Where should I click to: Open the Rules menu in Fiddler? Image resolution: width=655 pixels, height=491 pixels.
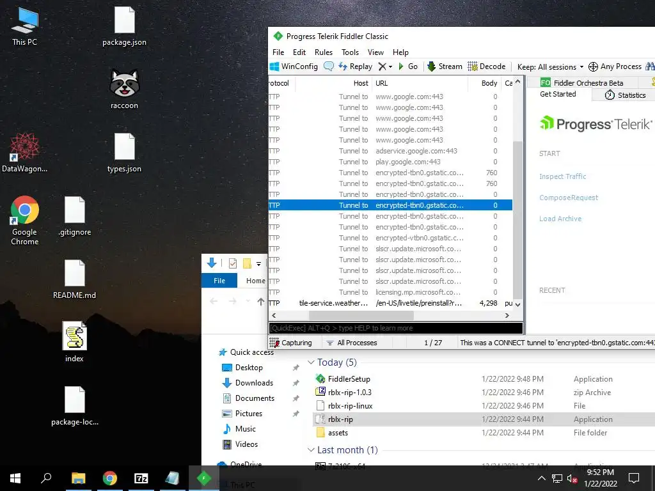[x=324, y=52]
